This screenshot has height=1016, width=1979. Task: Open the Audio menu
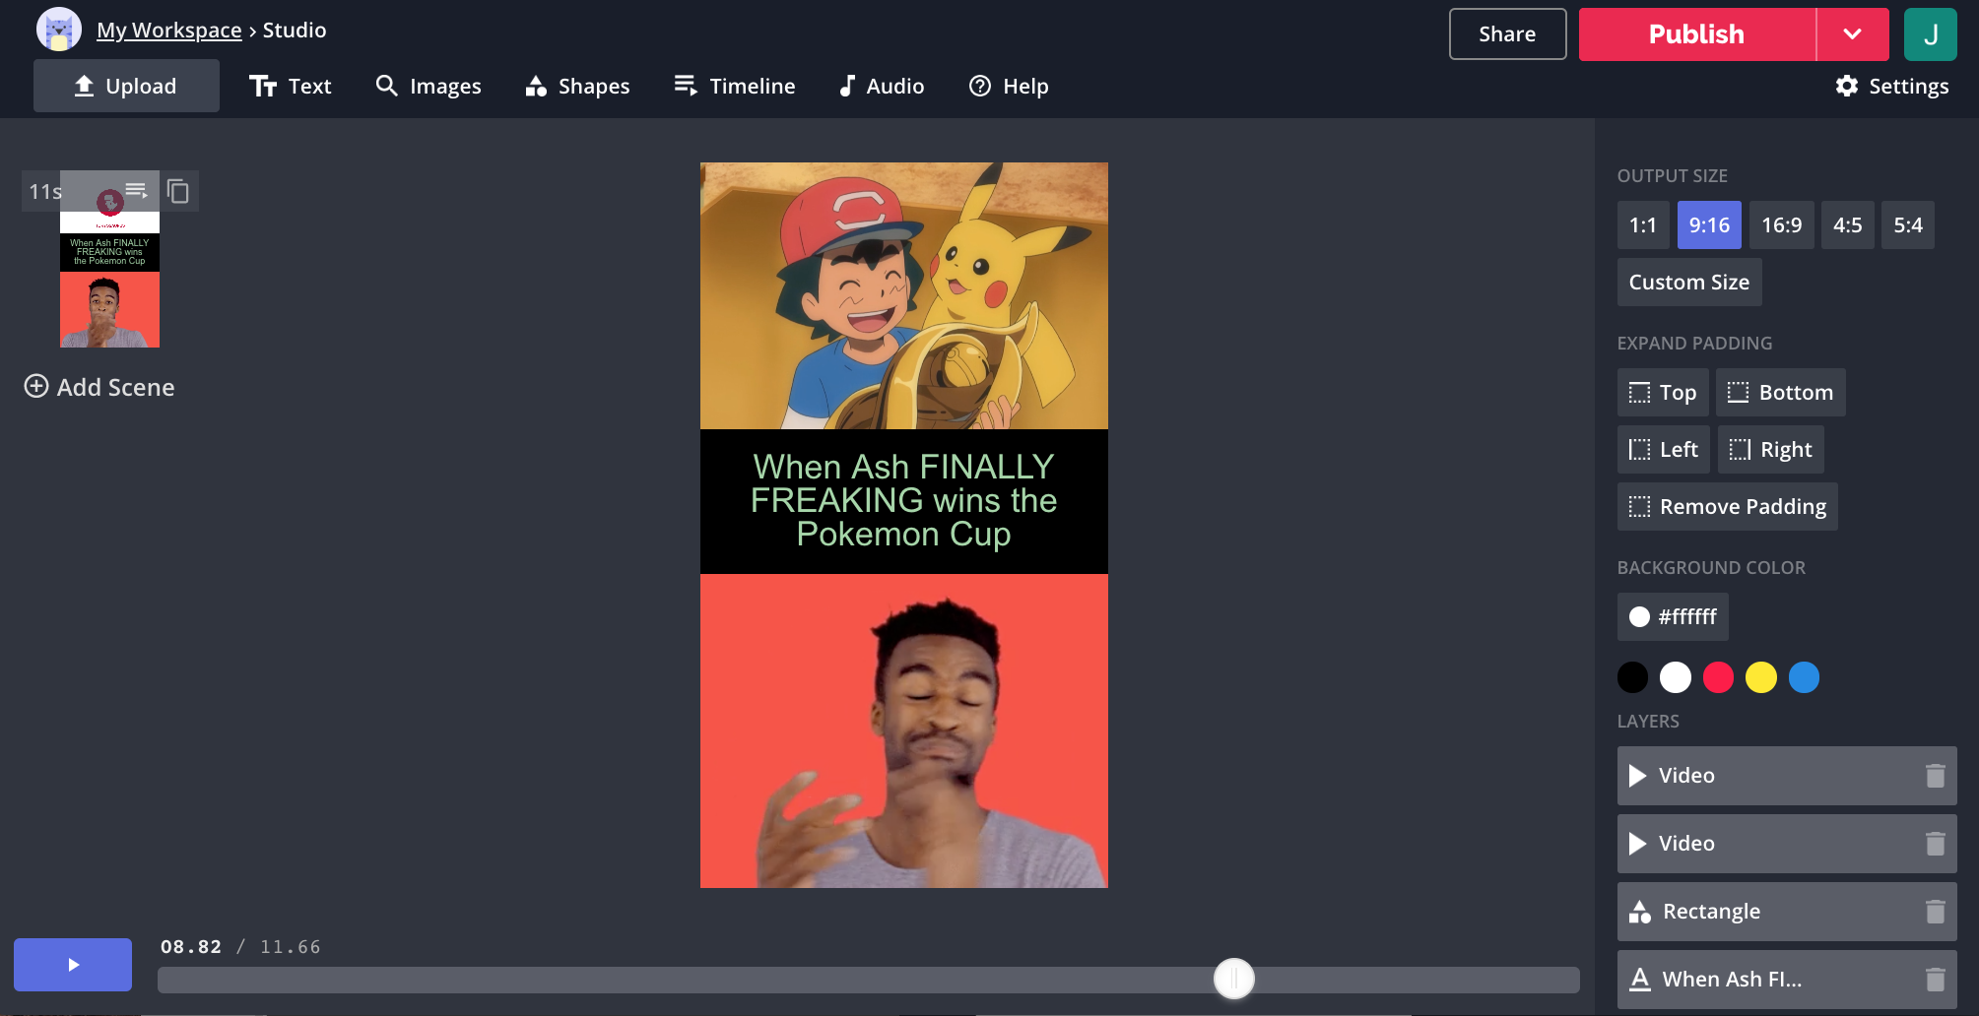[881, 87]
